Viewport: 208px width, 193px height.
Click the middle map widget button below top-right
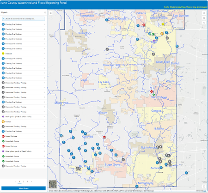[204, 18]
